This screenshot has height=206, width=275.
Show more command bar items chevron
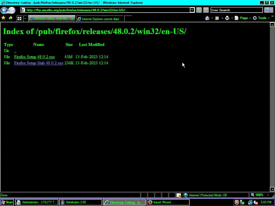click(x=272, y=16)
